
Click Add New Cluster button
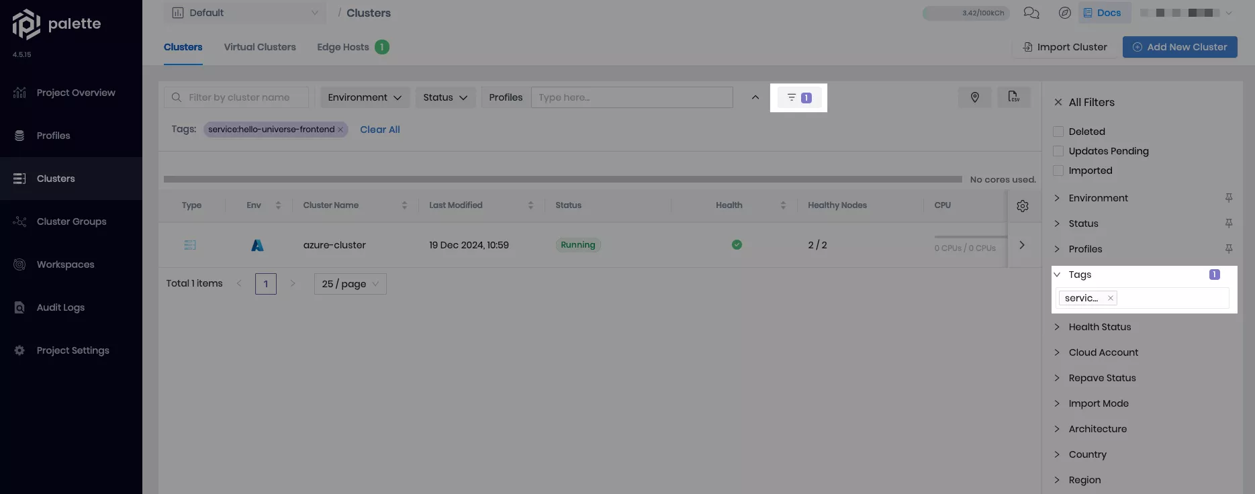pyautogui.click(x=1180, y=47)
